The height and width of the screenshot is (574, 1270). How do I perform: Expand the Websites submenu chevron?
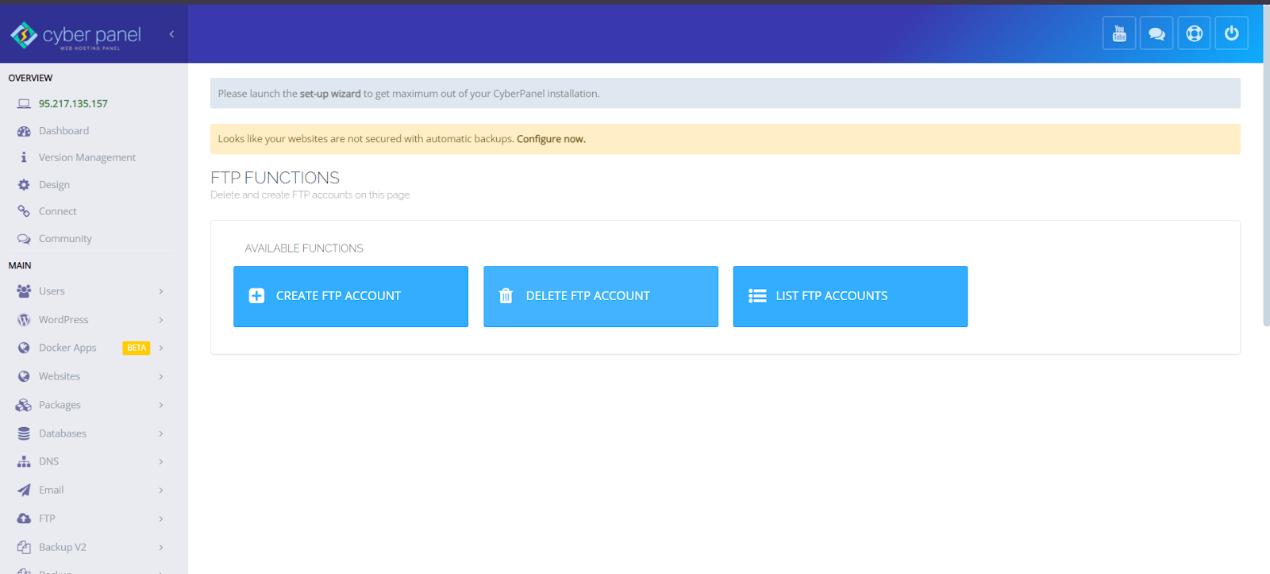[160, 376]
